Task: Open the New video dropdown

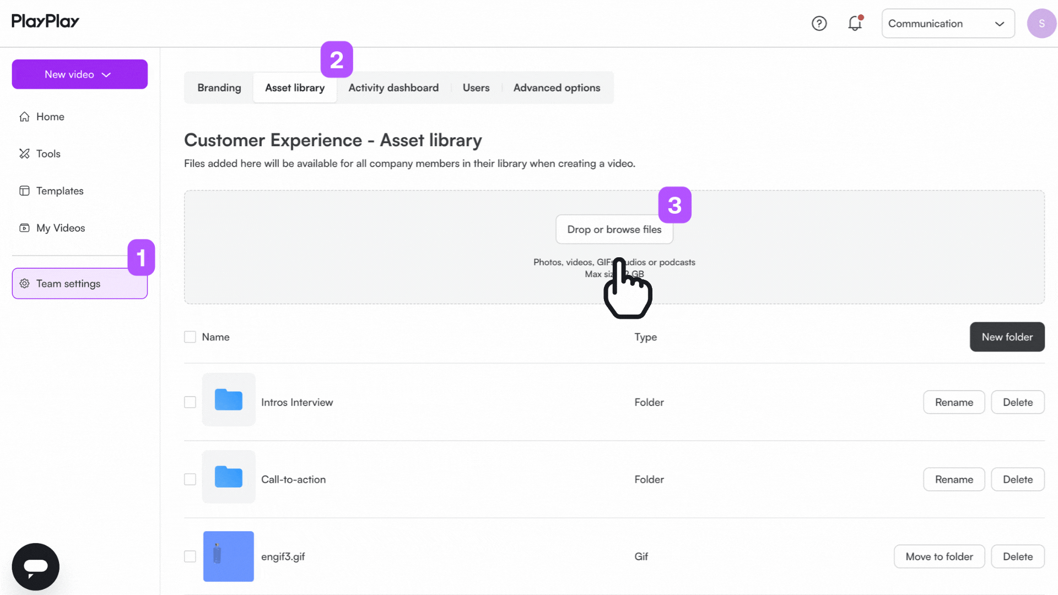Action: click(x=79, y=74)
